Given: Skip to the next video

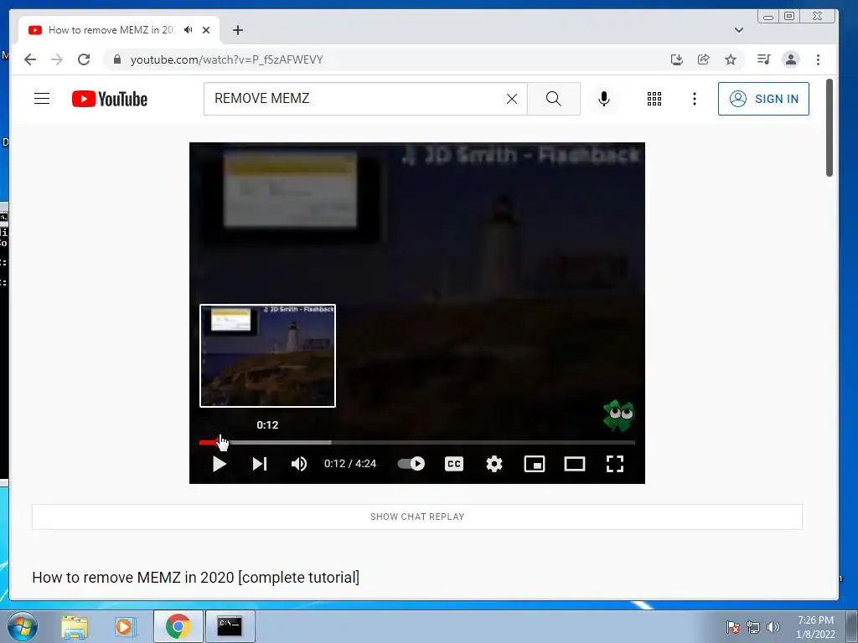Looking at the screenshot, I should click(x=260, y=464).
